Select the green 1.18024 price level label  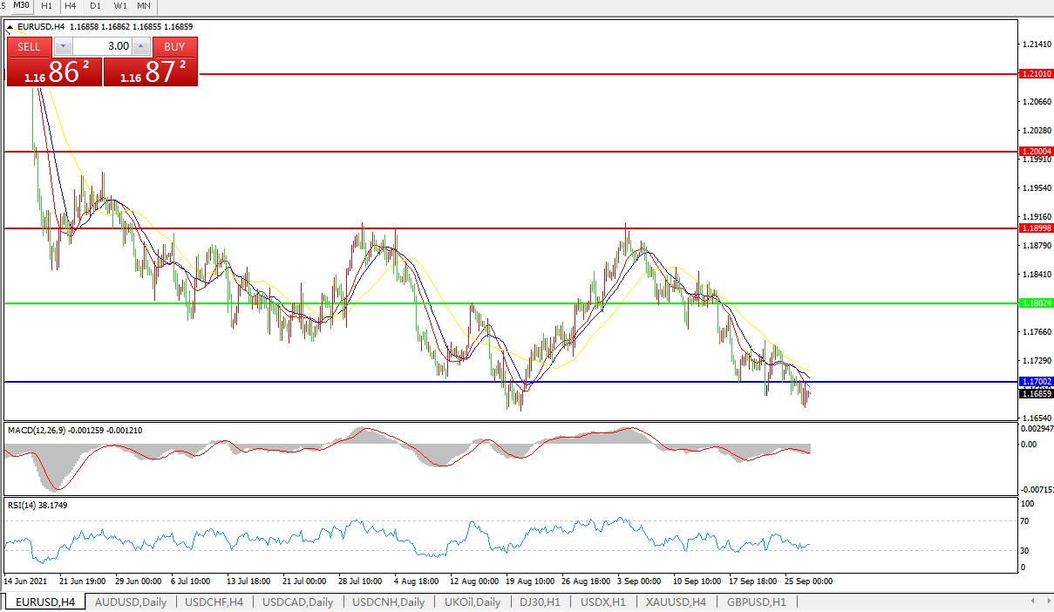1036,303
